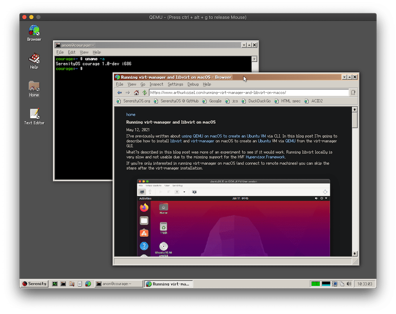This screenshot has height=314, width=396.
Task: Click the browser URL address field
Action: pos(249,93)
